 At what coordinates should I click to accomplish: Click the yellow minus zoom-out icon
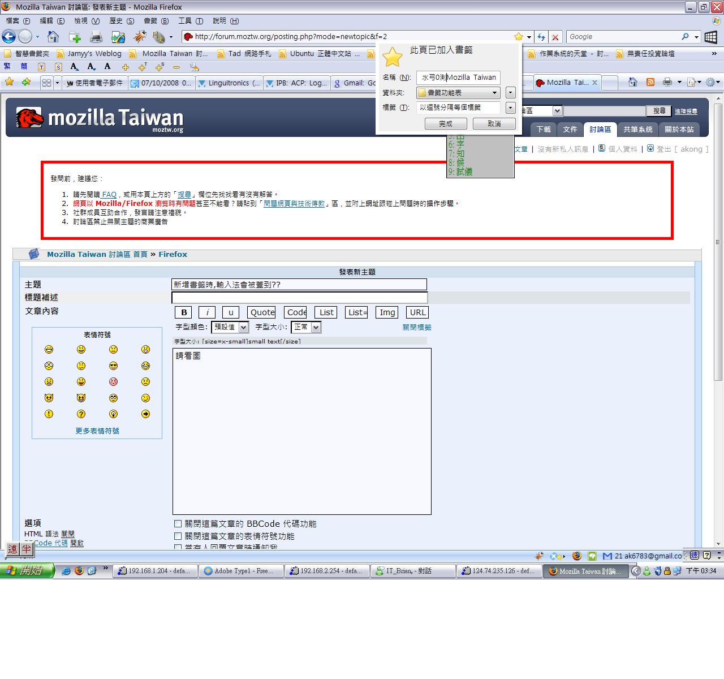[x=176, y=67]
